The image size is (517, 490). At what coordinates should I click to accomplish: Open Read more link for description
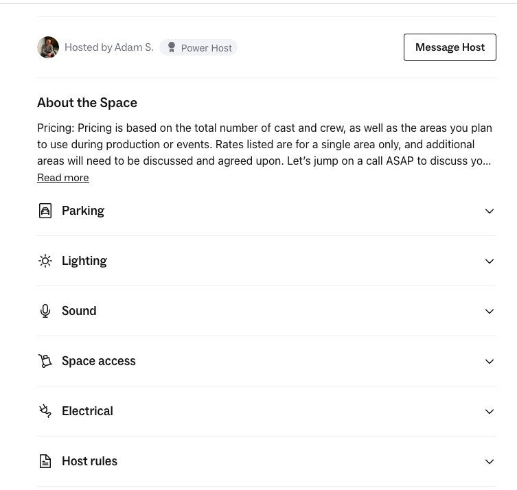click(62, 178)
